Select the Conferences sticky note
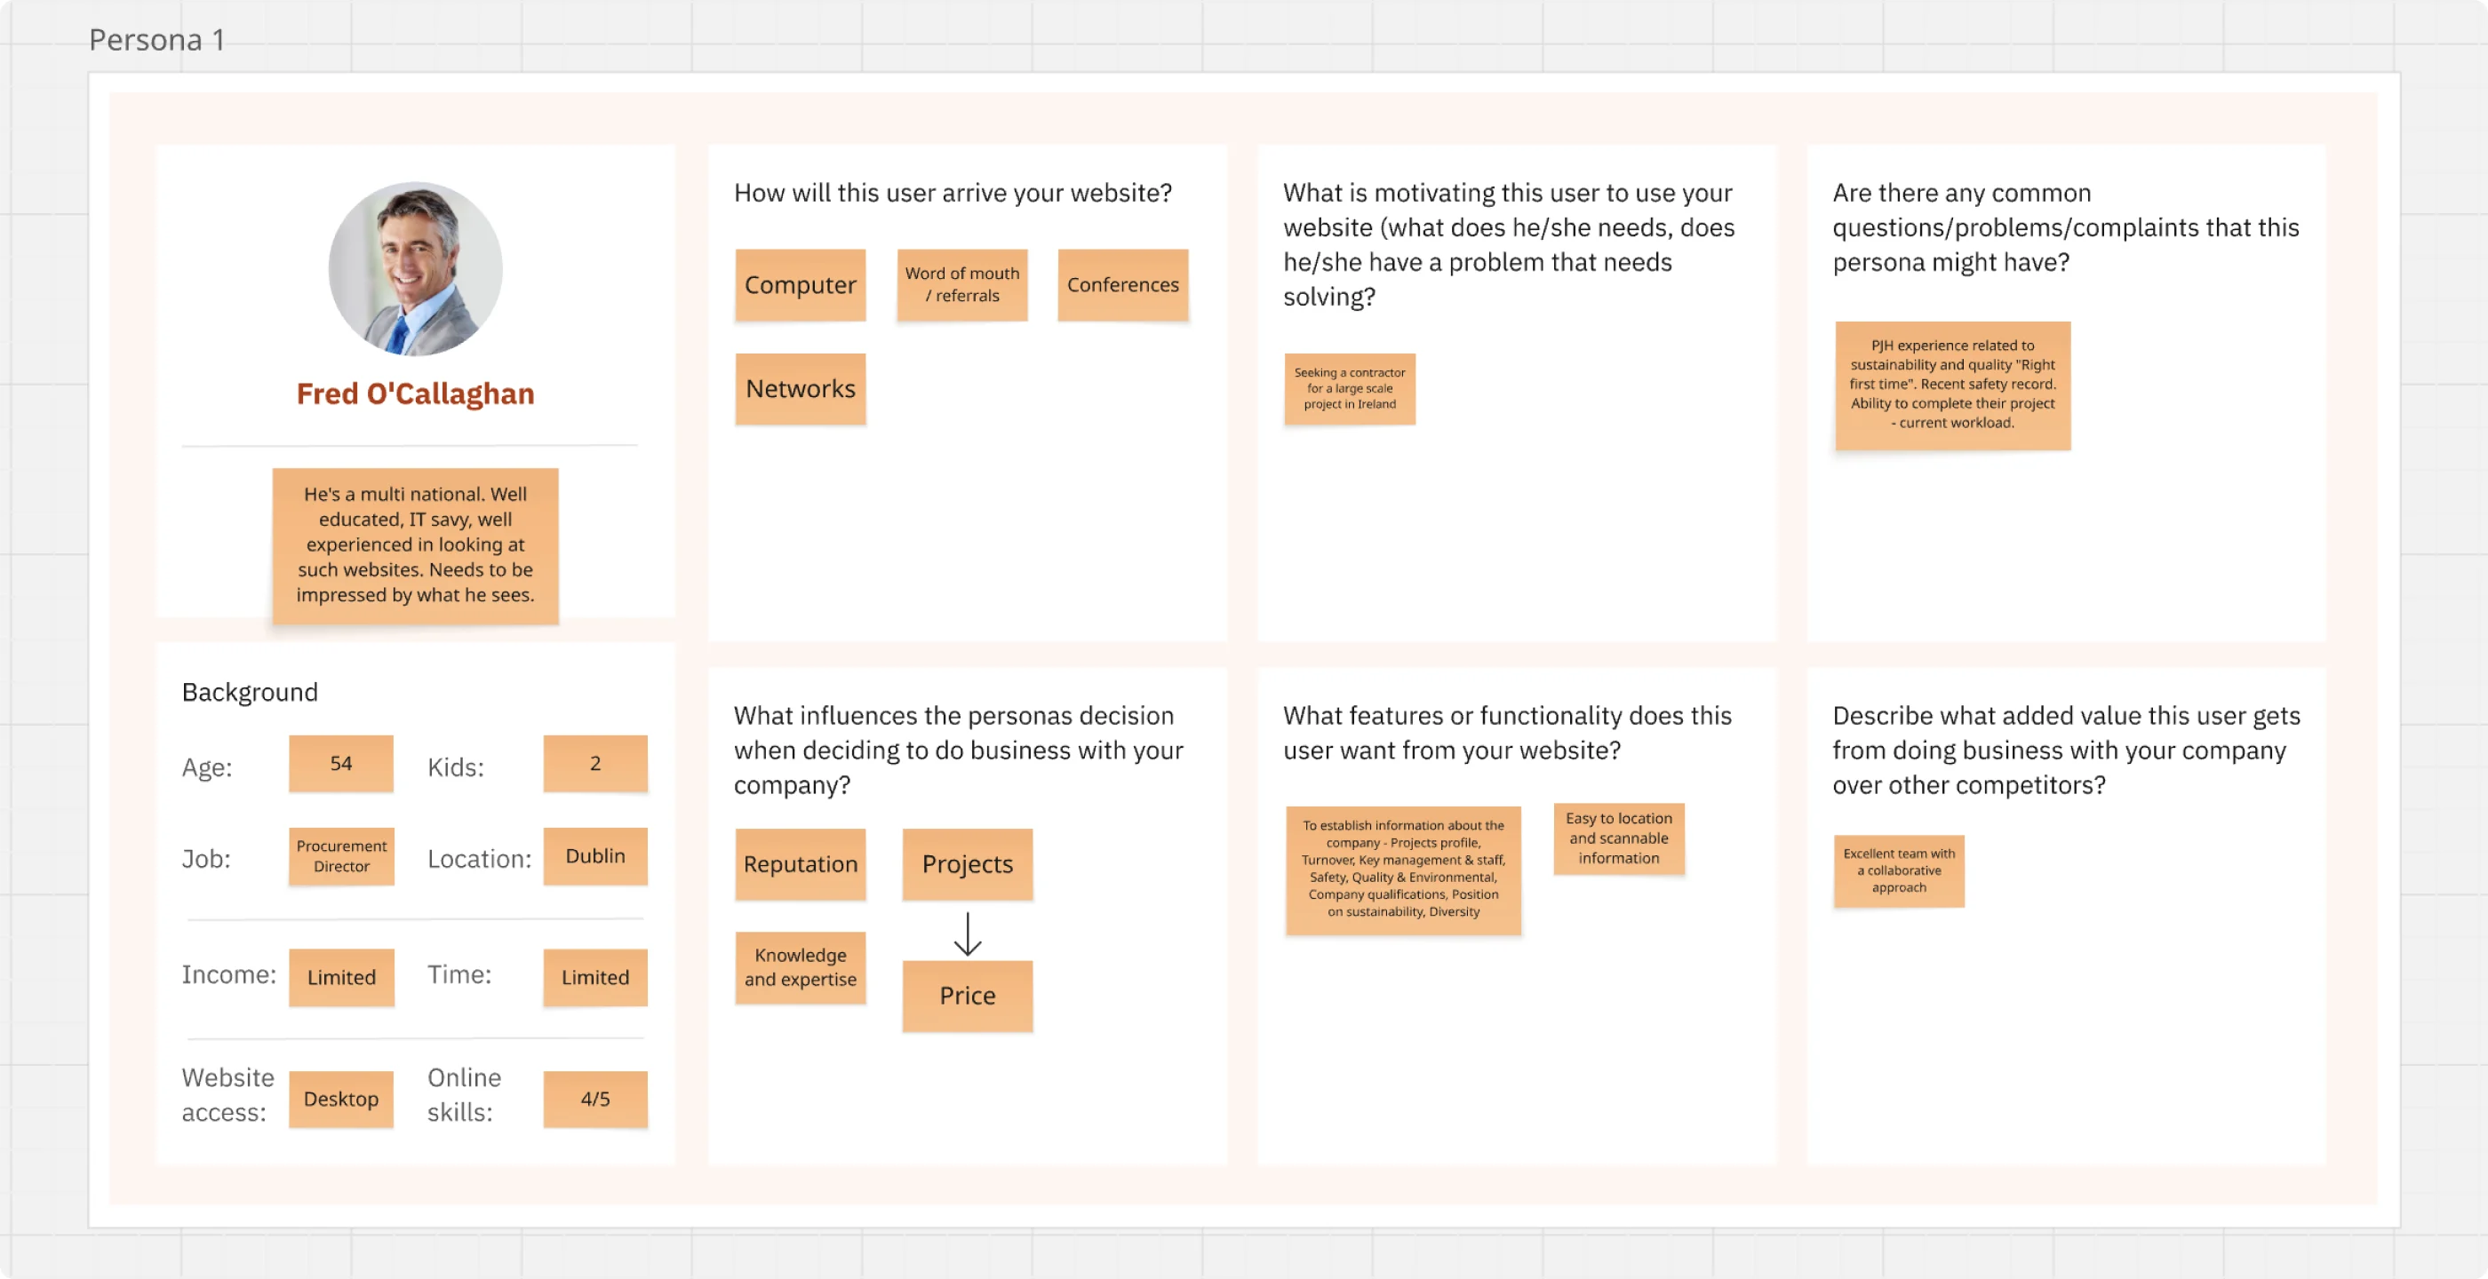The image size is (2488, 1279). [x=1122, y=285]
